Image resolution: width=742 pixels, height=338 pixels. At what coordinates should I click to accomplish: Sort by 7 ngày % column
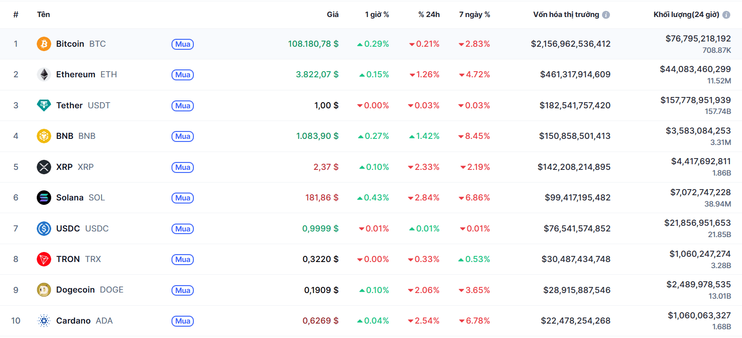coord(475,14)
